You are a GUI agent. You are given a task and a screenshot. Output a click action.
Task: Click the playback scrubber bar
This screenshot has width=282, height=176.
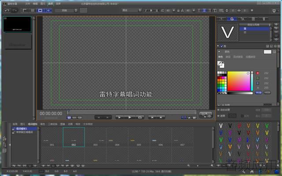(x=132, y=112)
